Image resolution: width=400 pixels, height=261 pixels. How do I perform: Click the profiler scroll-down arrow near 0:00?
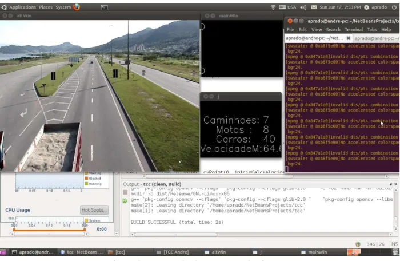pos(117,234)
